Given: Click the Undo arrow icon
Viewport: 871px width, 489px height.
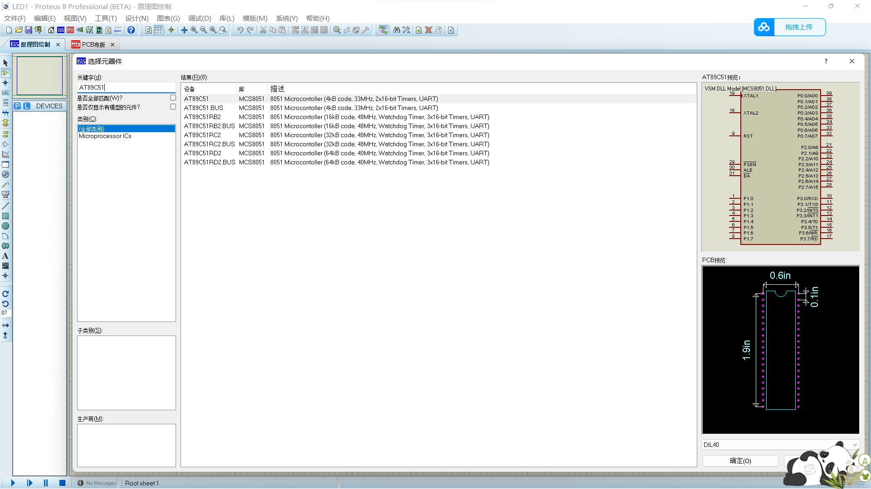Looking at the screenshot, I should 240,30.
